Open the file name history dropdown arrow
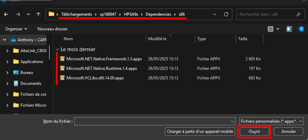 pyautogui.click(x=232, y=121)
